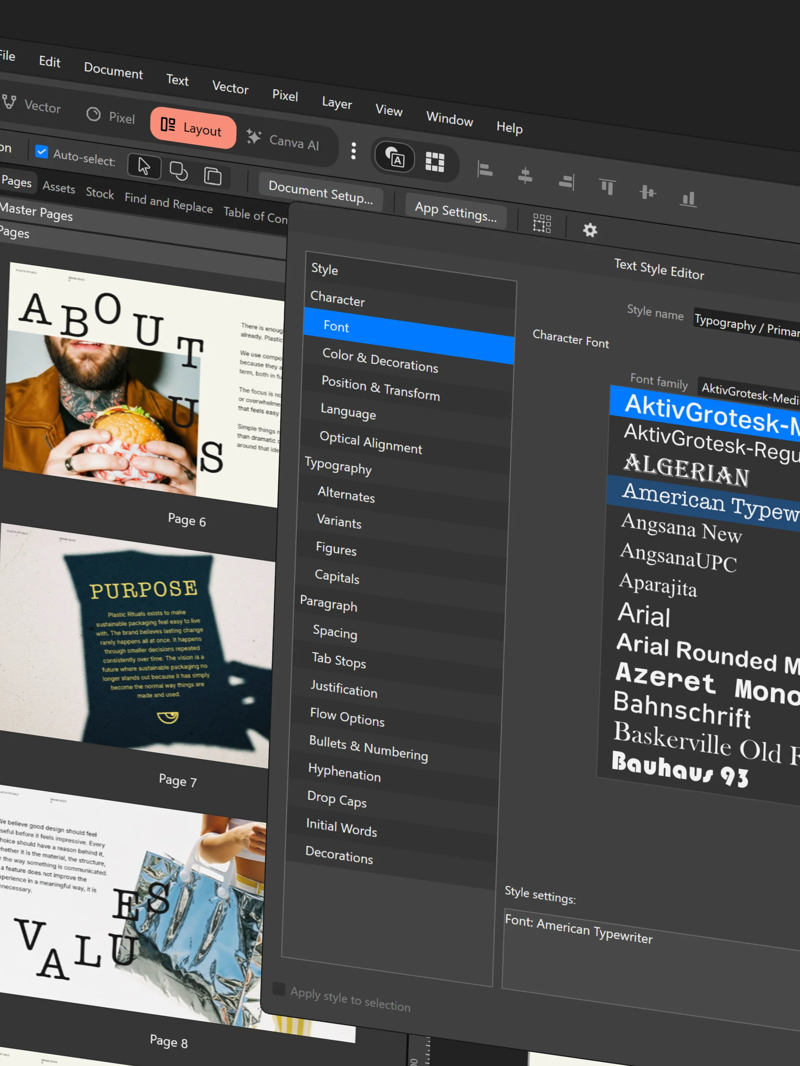Viewport: 800px width, 1066px height.
Task: Choose Angsana New in the font list
Action: [x=681, y=529]
